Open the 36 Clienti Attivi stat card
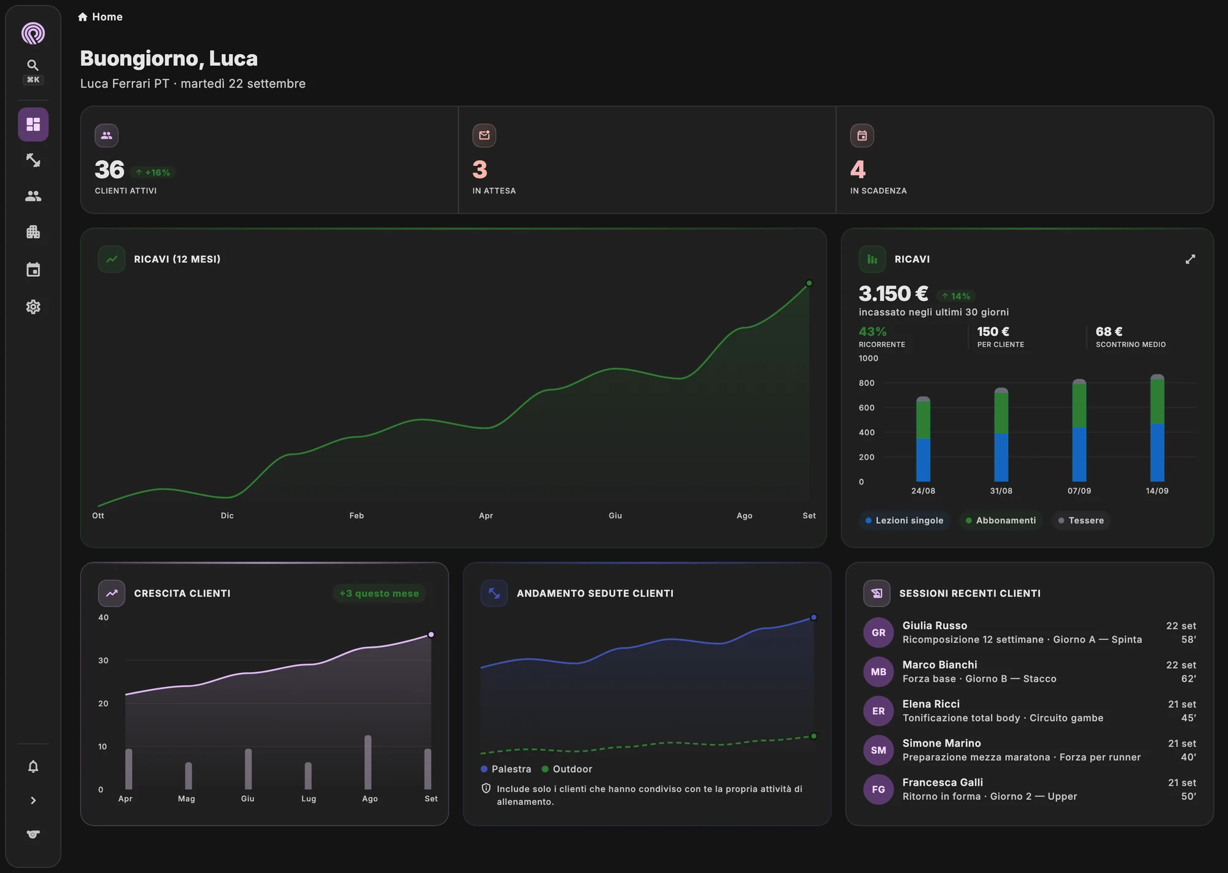1228x873 pixels. click(x=270, y=160)
